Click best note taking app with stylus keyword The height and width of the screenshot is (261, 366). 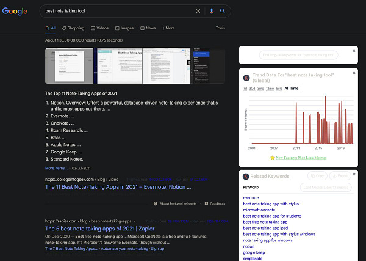(x=271, y=204)
